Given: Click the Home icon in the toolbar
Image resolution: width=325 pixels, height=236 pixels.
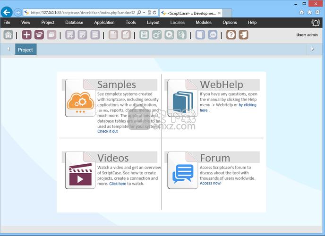Looking at the screenshot, I should pyautogui.click(x=8, y=34).
